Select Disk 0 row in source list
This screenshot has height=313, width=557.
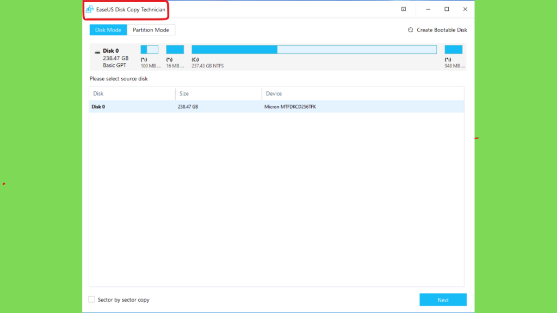(276, 107)
